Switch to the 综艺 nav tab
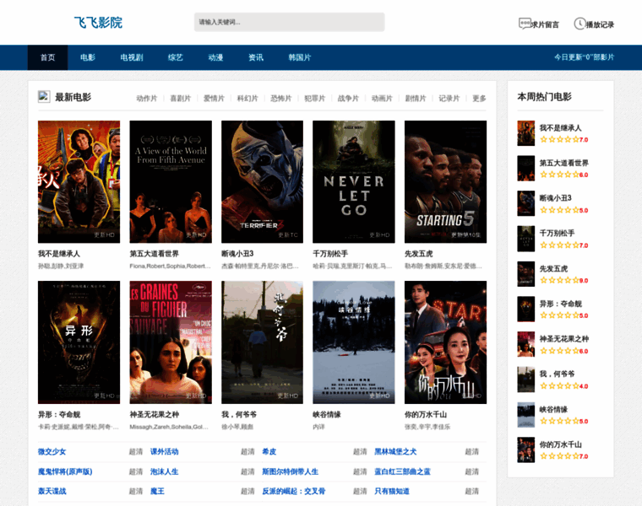 175,57
